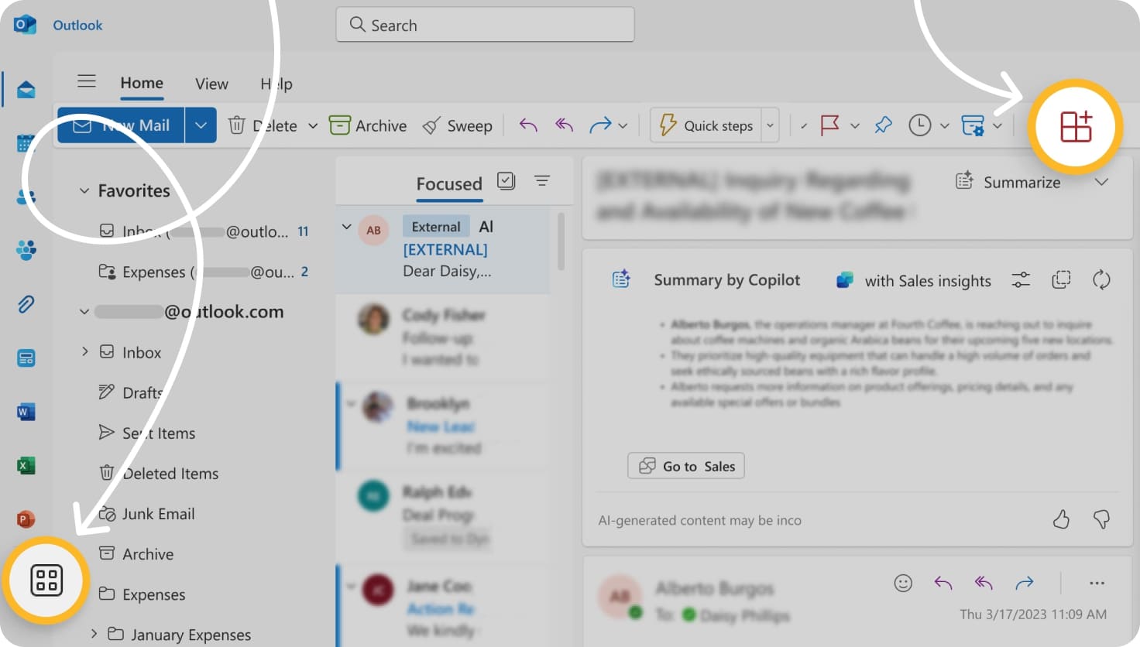The width and height of the screenshot is (1140, 647).
Task: Click the Archive button in ribbon
Action: [x=368, y=125]
